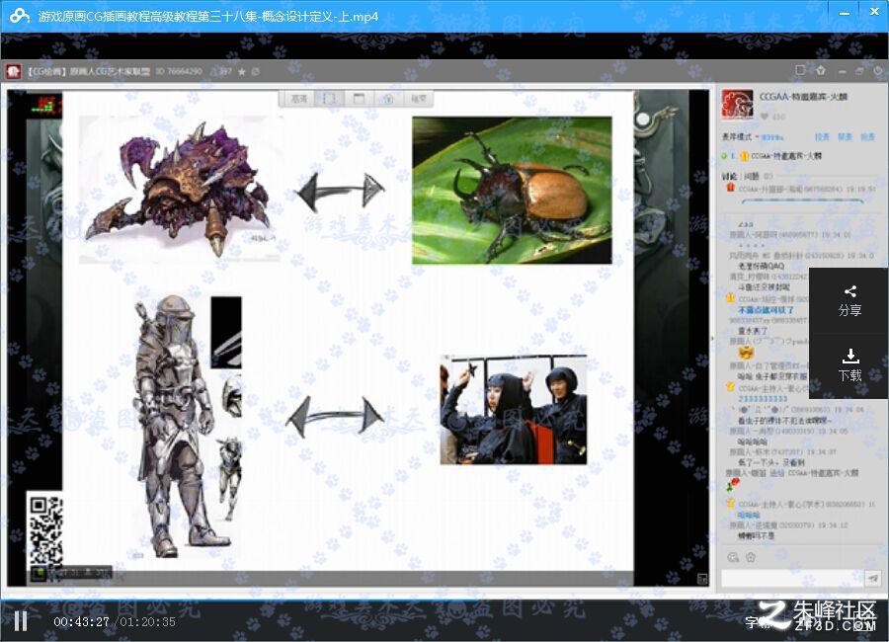Image resolution: width=889 pixels, height=642 pixels.
Task: Click the flower gift icon above chat input
Action: (751, 557)
